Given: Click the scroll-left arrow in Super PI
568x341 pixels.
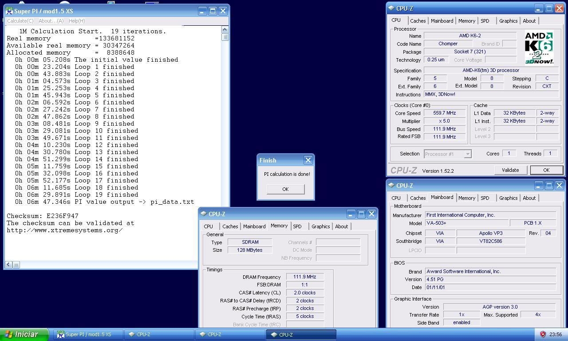Looking at the screenshot, I should [x=9, y=265].
